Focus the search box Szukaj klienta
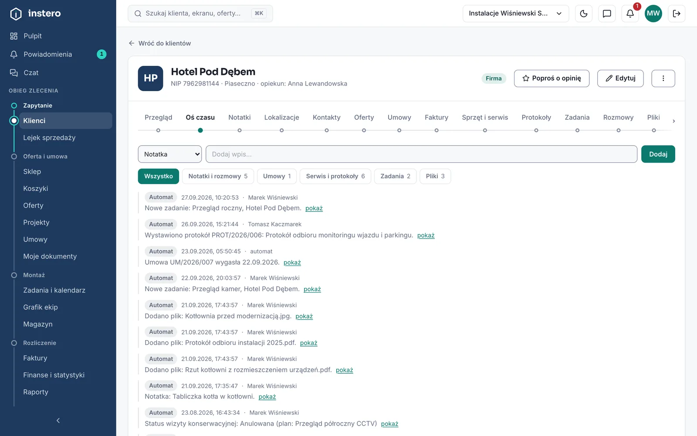This screenshot has height=436, width=697. [x=200, y=14]
